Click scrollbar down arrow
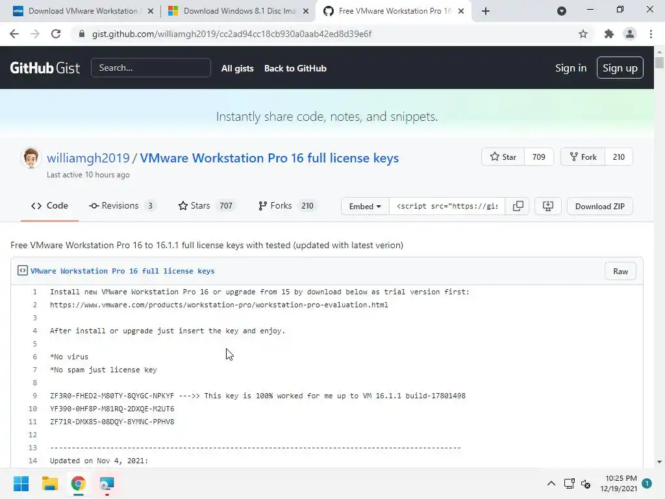 point(659,462)
